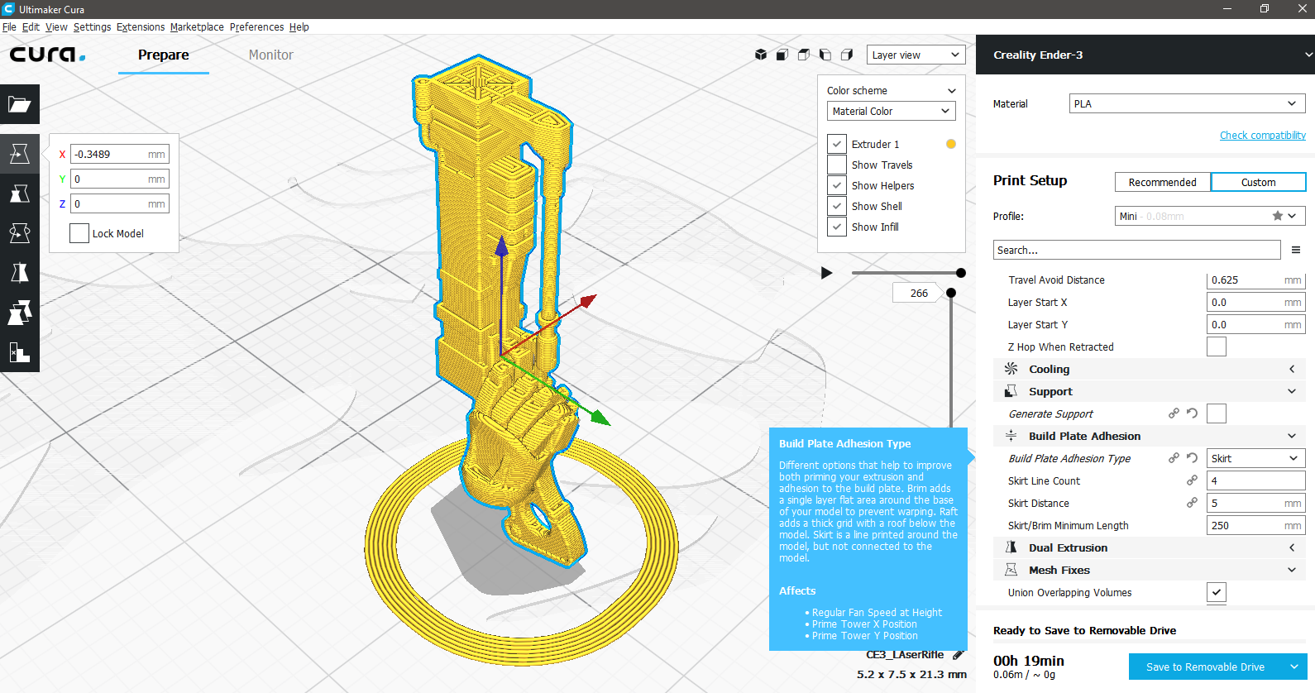The width and height of the screenshot is (1315, 693).
Task: Open the Extensions menu
Action: pos(141,26)
